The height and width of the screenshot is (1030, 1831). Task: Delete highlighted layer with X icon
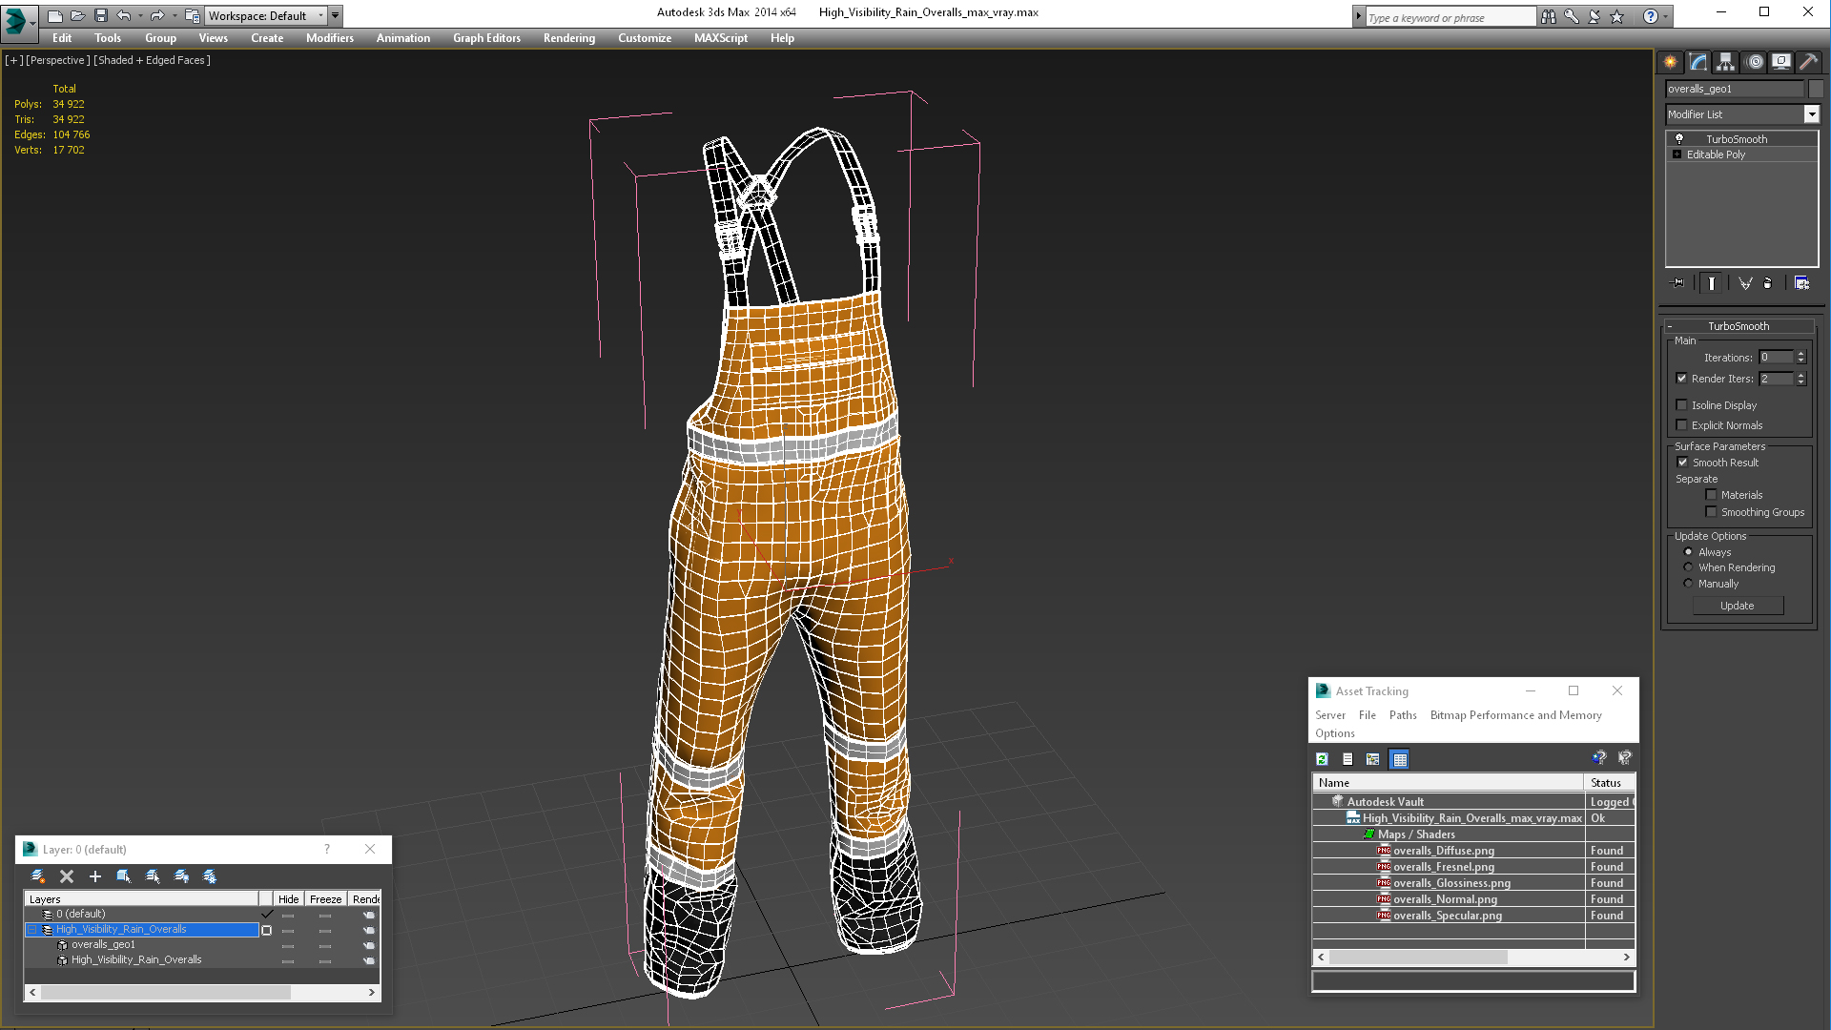67,876
